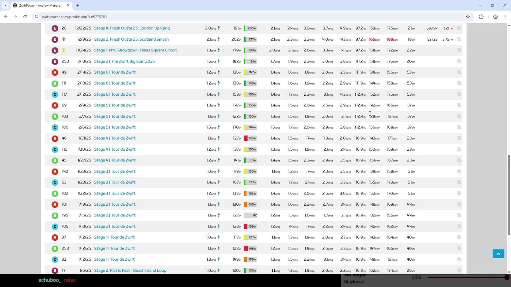Open the document icon on the 2/6/25 row

coord(459,128)
